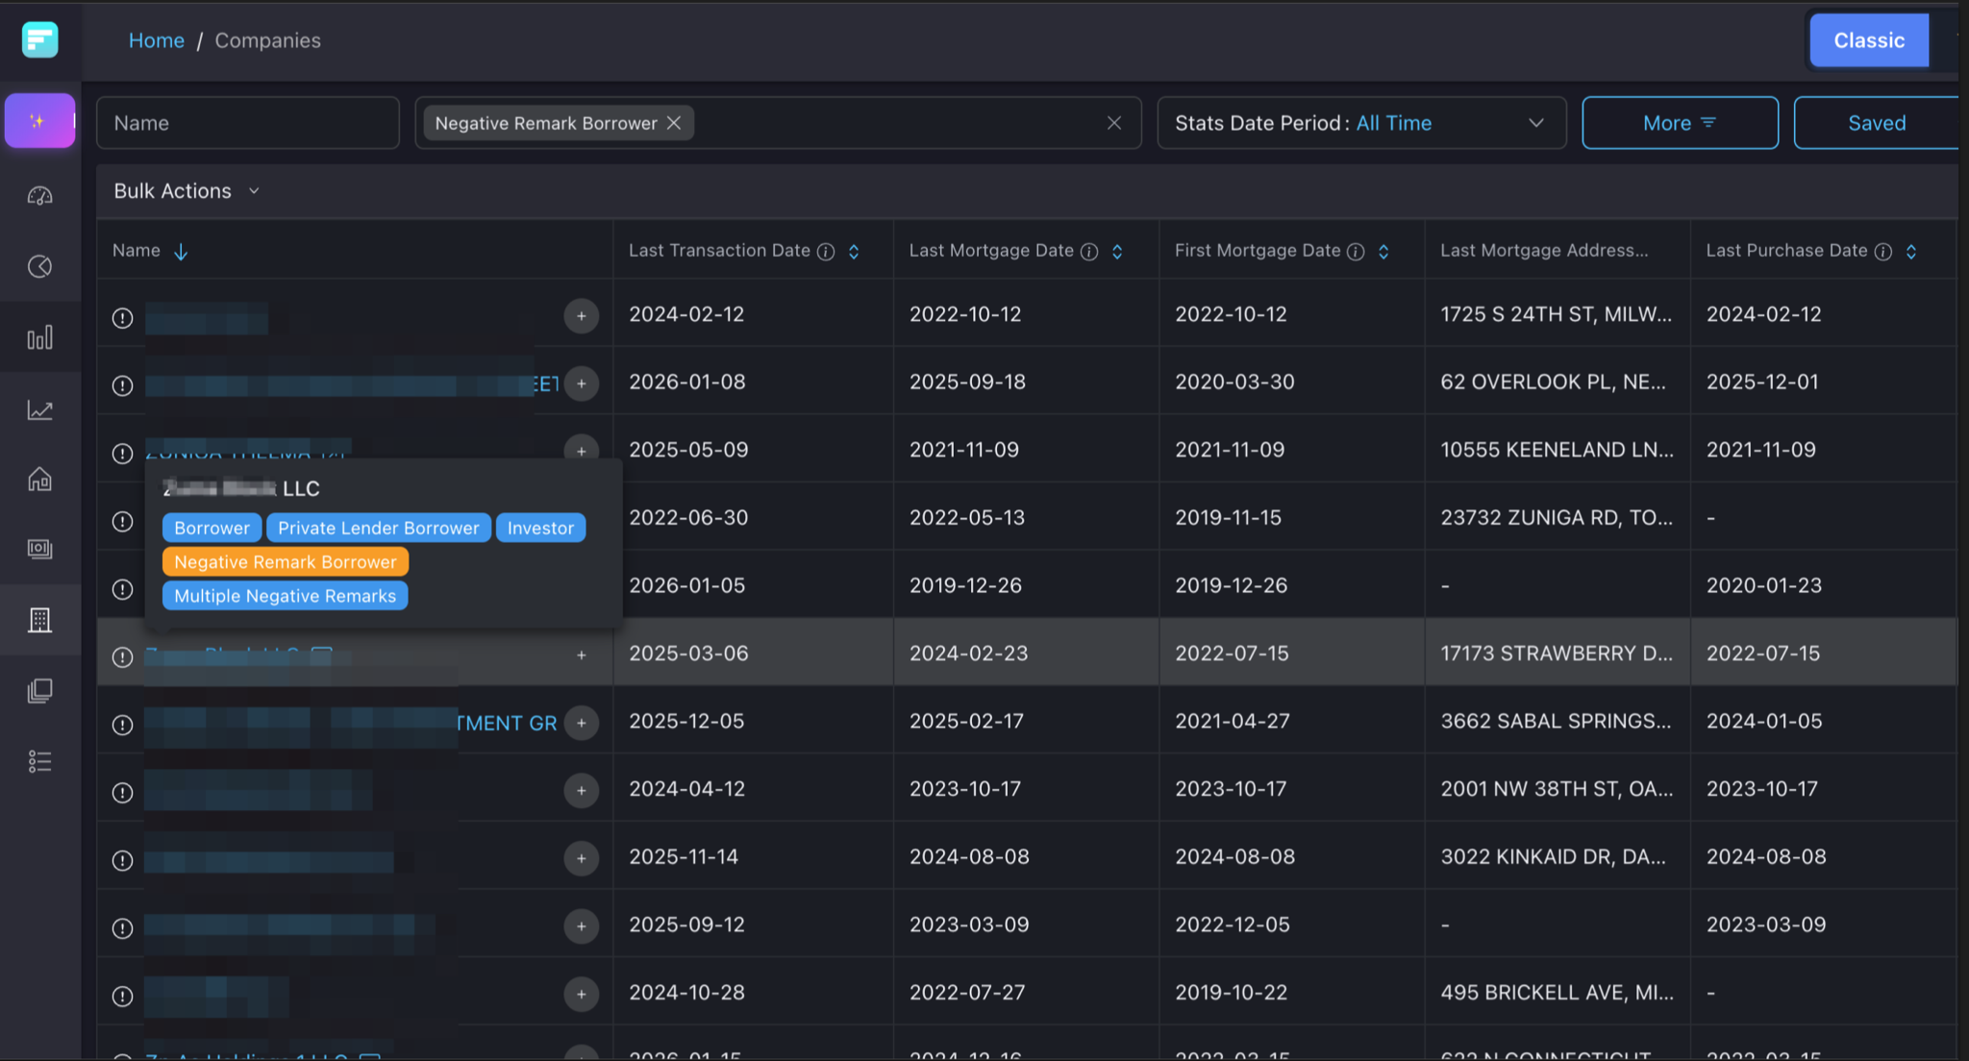
Task: Type in the Name search field
Action: [247, 123]
